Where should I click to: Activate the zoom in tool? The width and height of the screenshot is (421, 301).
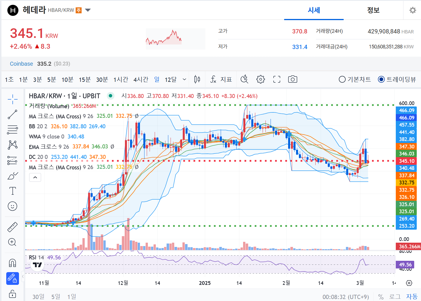pos(12,242)
